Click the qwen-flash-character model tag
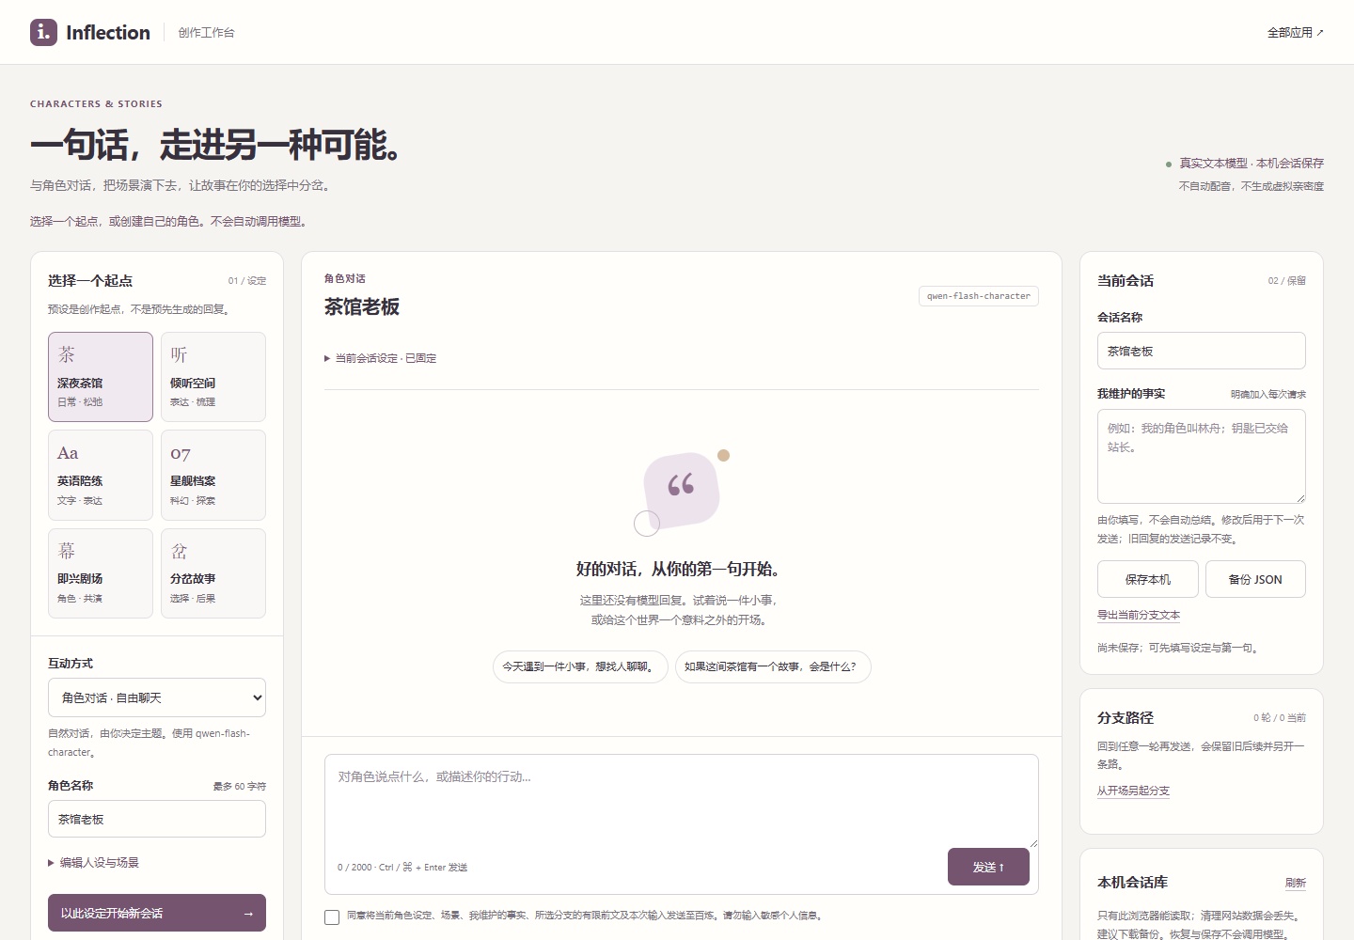Viewport: 1354px width, 940px height. click(979, 296)
